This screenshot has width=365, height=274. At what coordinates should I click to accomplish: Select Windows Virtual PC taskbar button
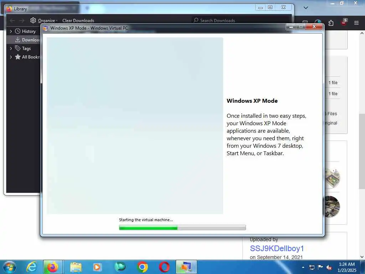pos(186,267)
